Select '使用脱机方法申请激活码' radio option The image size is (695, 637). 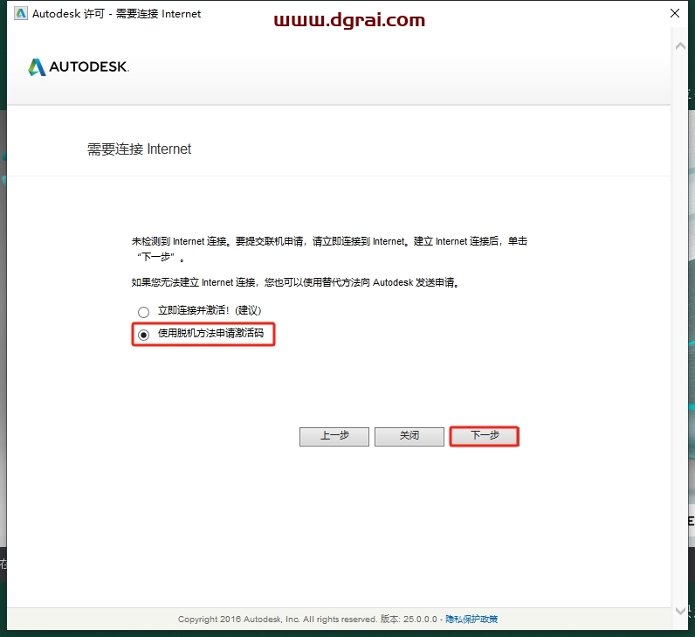[143, 335]
